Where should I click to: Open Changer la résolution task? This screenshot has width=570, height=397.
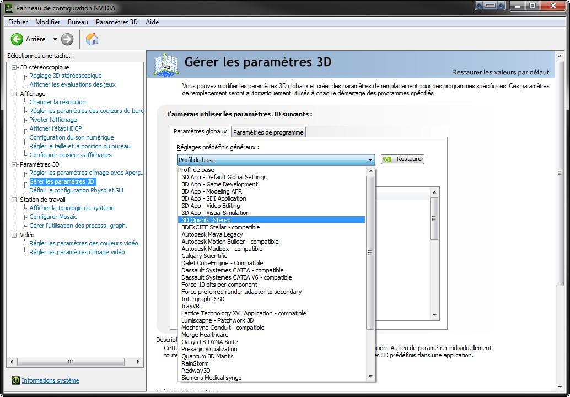57,102
